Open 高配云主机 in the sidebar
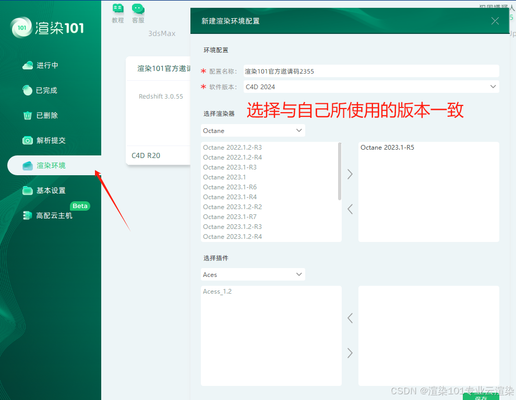Viewport: 516px width, 400px height. click(x=54, y=215)
